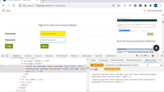164x92 pixels.
Task: Click the browser forward arrow
Action: (9, 6)
